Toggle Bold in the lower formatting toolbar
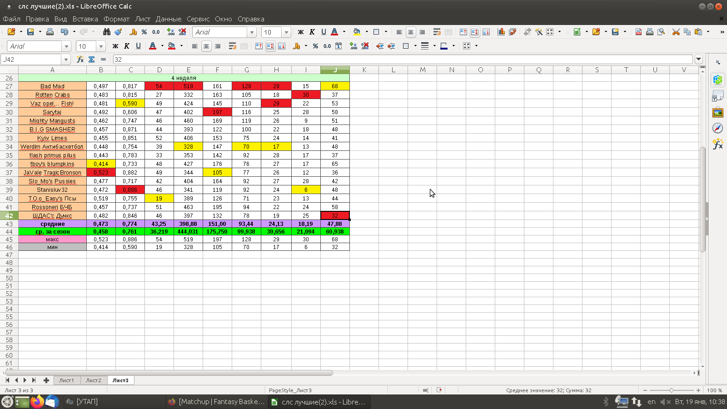Screen dimensions: 727x409 point(115,46)
